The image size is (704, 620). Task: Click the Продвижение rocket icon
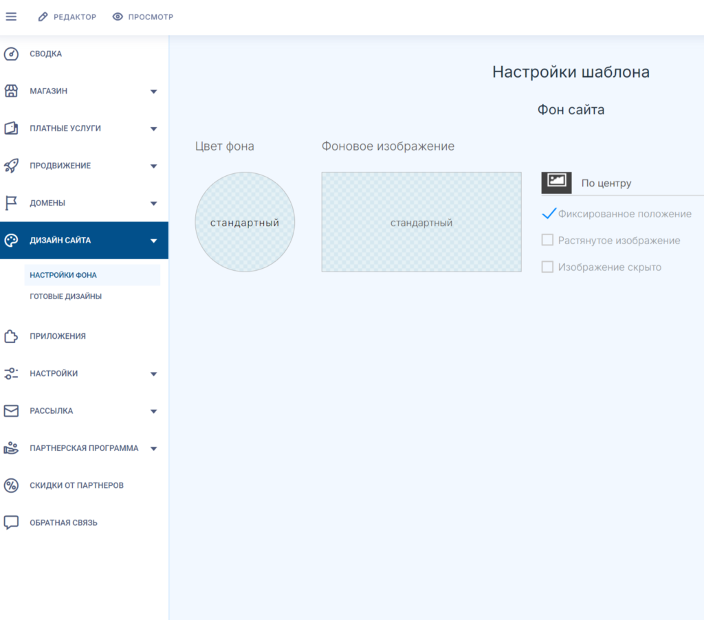[x=11, y=166]
